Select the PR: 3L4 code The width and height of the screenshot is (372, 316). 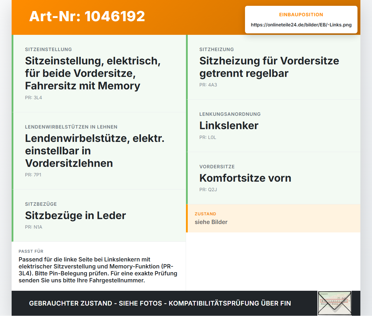(33, 97)
